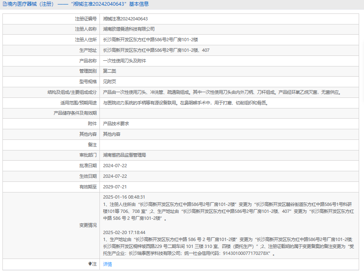Select the page title 境内医疗器械（注册）基本信息
Image resolution: width=364 pixels, height=272 pixels.
coord(78,4)
